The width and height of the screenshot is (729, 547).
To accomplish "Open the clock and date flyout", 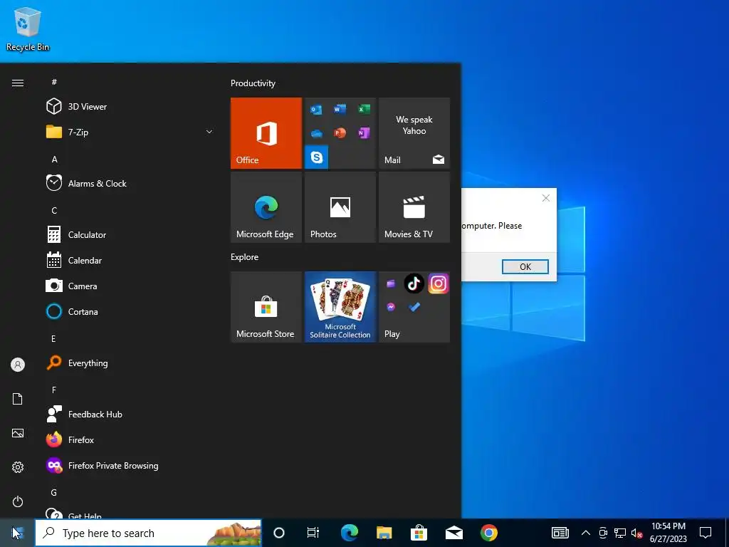I will pyautogui.click(x=668, y=533).
